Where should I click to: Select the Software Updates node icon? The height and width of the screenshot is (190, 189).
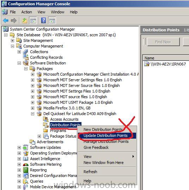[26, 147]
